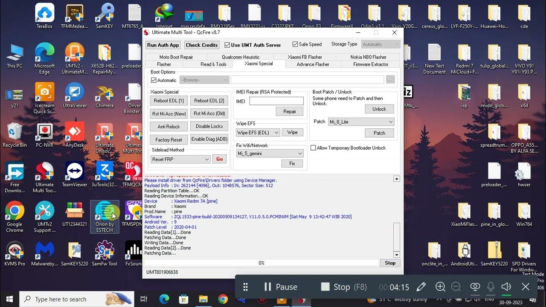
Task: Open This PC desktop icon
Action: point(15,56)
